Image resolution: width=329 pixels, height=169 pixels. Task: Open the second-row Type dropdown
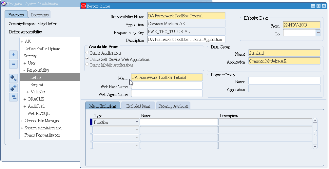click(x=137, y=130)
